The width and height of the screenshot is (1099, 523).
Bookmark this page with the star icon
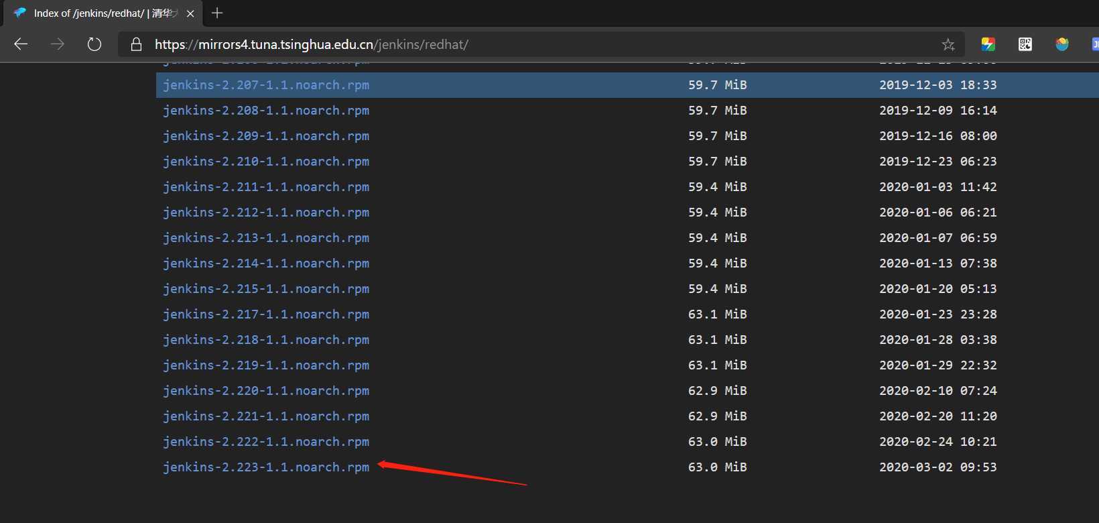[x=948, y=44]
